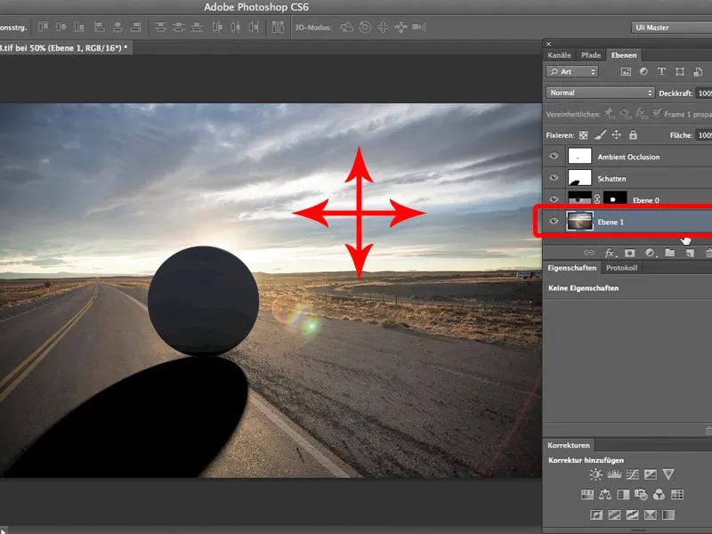Distribute horizontal centers of layers
Screen dimensions: 712x534
[x=235, y=28]
